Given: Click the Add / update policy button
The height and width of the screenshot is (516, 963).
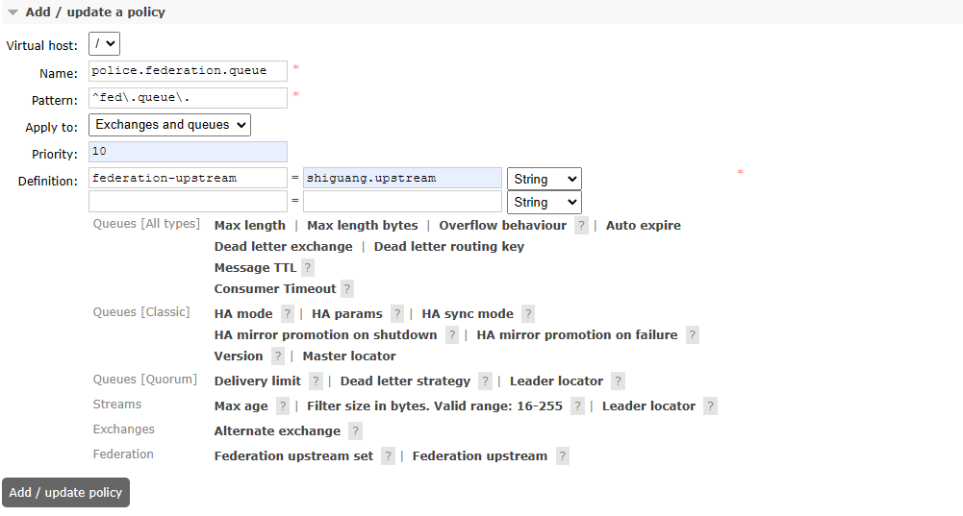Looking at the screenshot, I should [65, 493].
